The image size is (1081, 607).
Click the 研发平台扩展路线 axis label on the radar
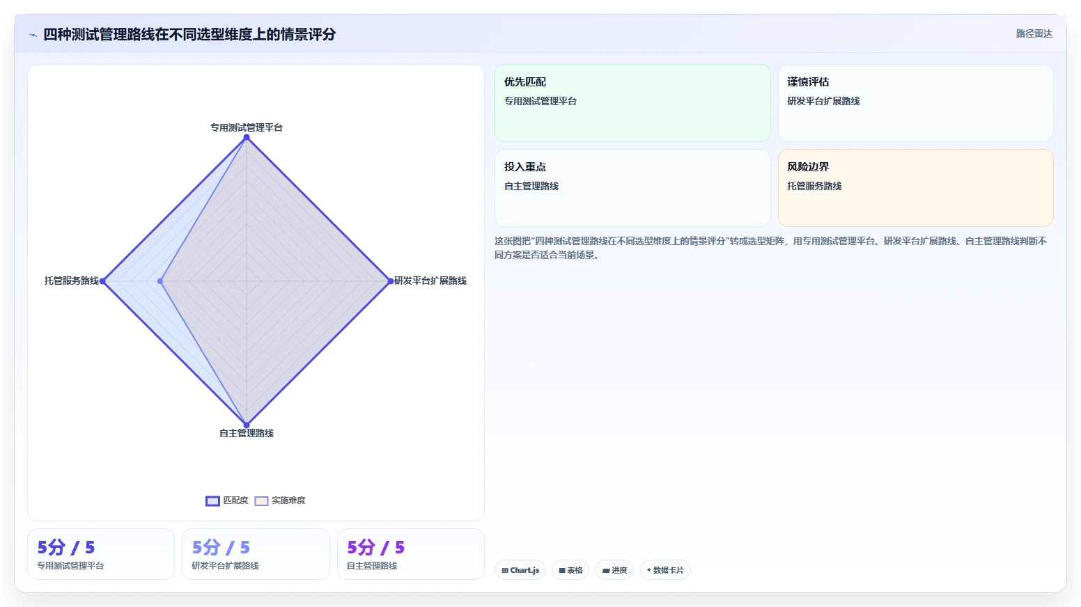pos(430,281)
